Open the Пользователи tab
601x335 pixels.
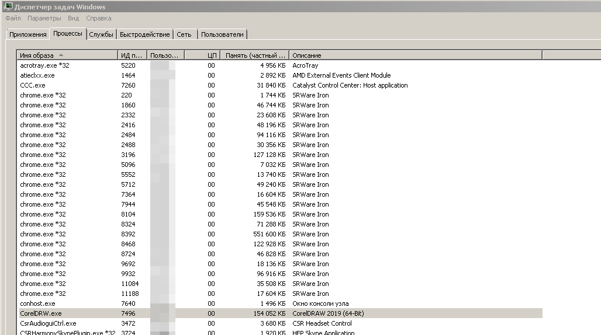click(222, 34)
